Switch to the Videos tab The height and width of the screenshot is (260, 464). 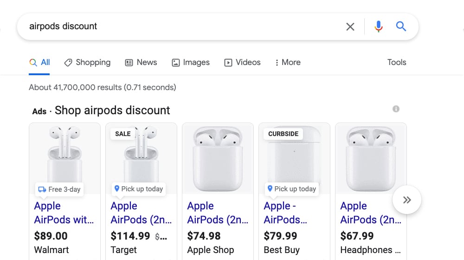[x=242, y=62]
